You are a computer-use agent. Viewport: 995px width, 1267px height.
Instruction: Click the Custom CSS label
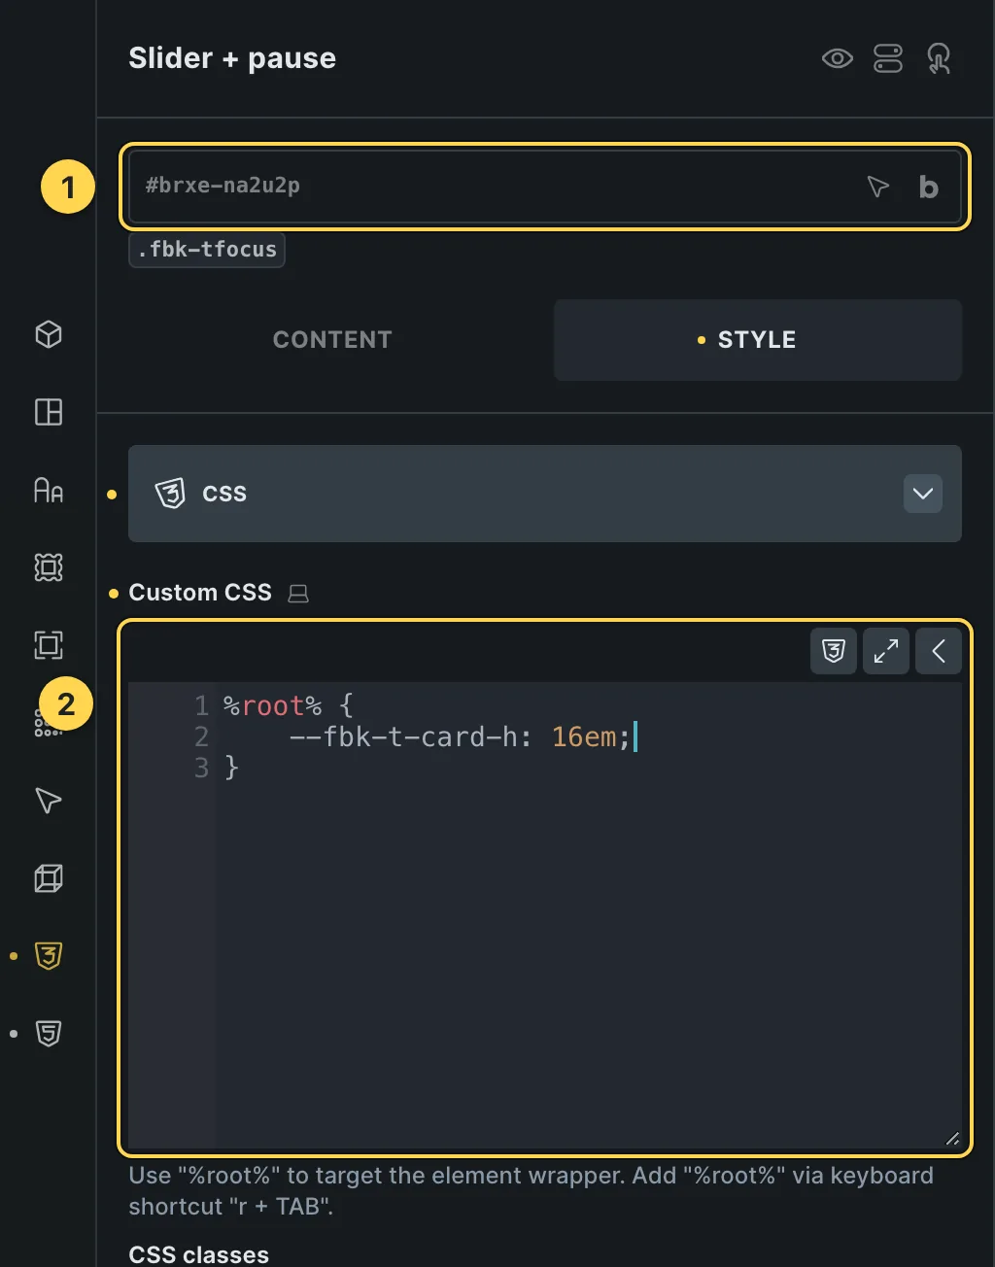click(200, 593)
